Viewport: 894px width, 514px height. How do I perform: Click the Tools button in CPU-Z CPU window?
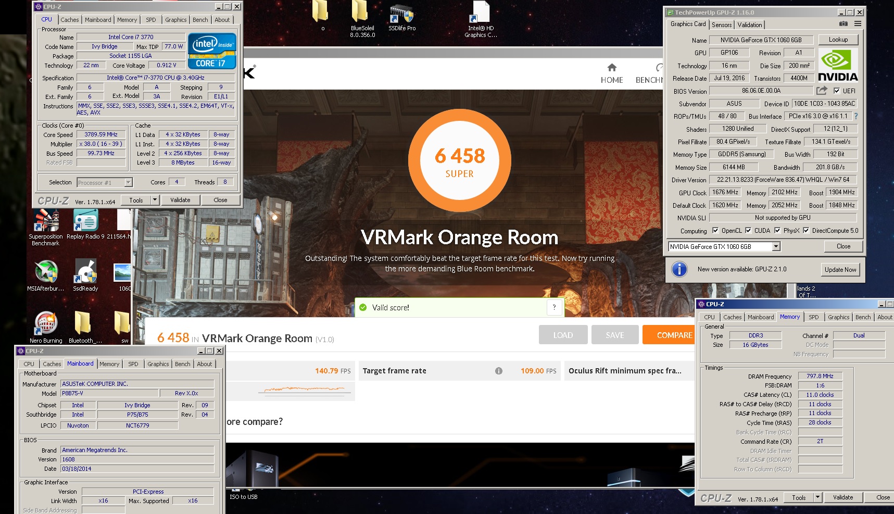tap(136, 200)
